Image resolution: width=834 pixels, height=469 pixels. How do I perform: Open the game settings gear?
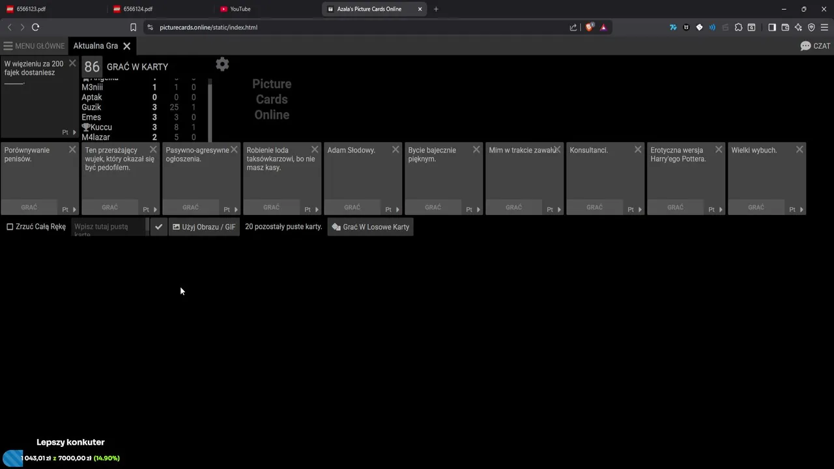pos(222,64)
